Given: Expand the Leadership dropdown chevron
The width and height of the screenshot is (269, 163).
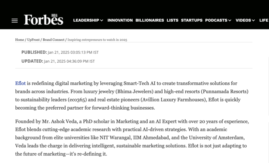Looking at the screenshot, I should (x=102, y=21).
